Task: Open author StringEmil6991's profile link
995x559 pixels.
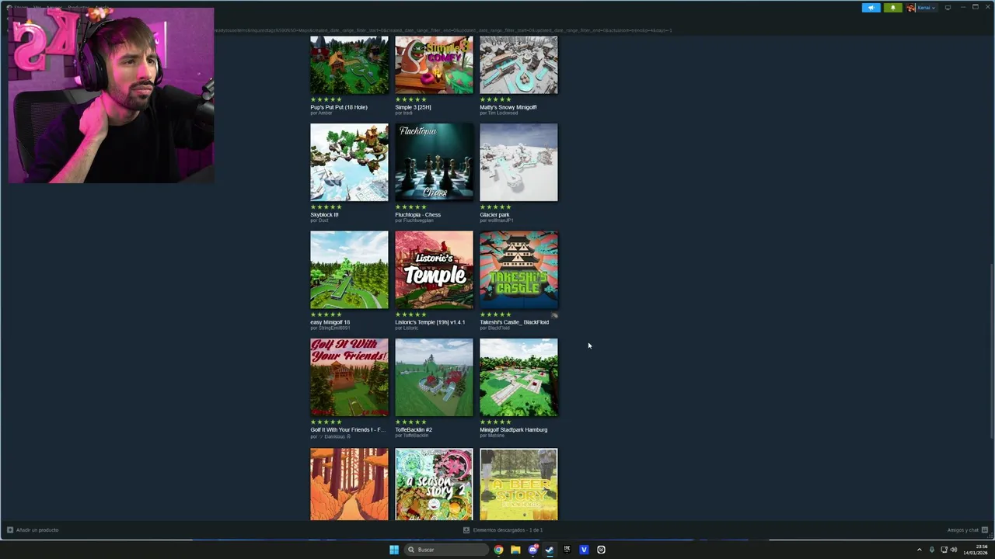Action: point(333,328)
